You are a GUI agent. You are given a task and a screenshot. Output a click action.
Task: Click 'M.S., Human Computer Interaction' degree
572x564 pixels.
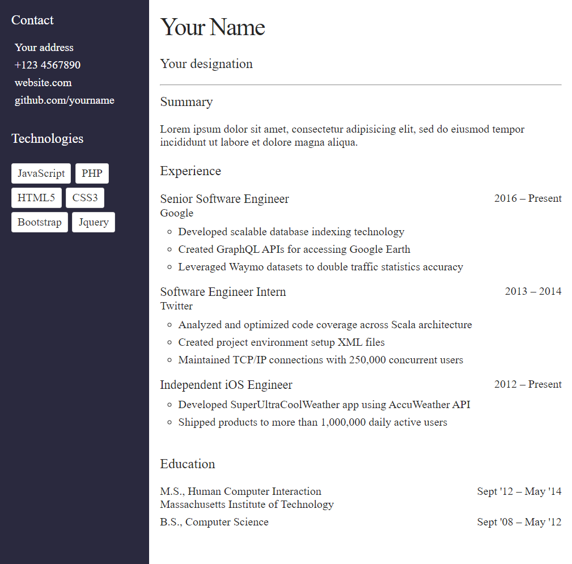(241, 491)
